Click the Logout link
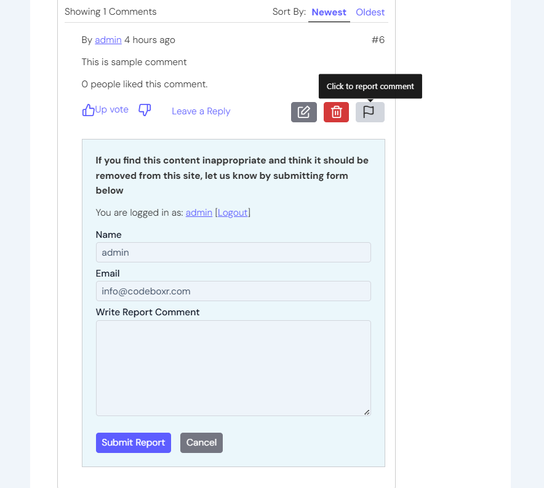544x488 pixels. (x=233, y=213)
